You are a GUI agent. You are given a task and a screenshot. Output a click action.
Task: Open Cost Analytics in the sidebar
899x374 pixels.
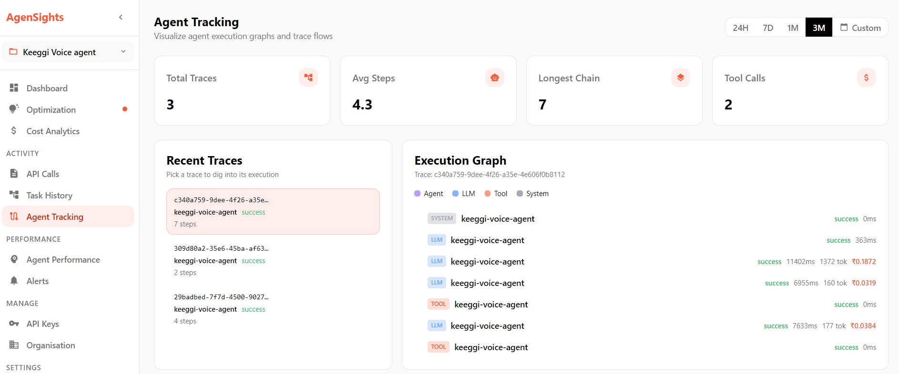[x=68, y=131]
